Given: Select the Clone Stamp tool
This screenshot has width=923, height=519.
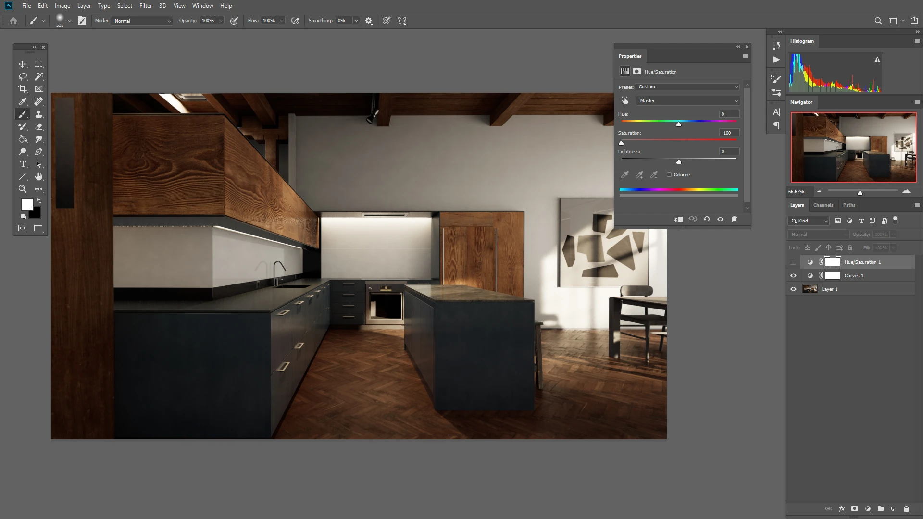Looking at the screenshot, I should click(39, 114).
